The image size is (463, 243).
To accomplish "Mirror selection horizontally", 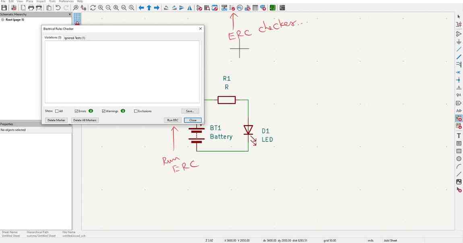I will point(190,8).
